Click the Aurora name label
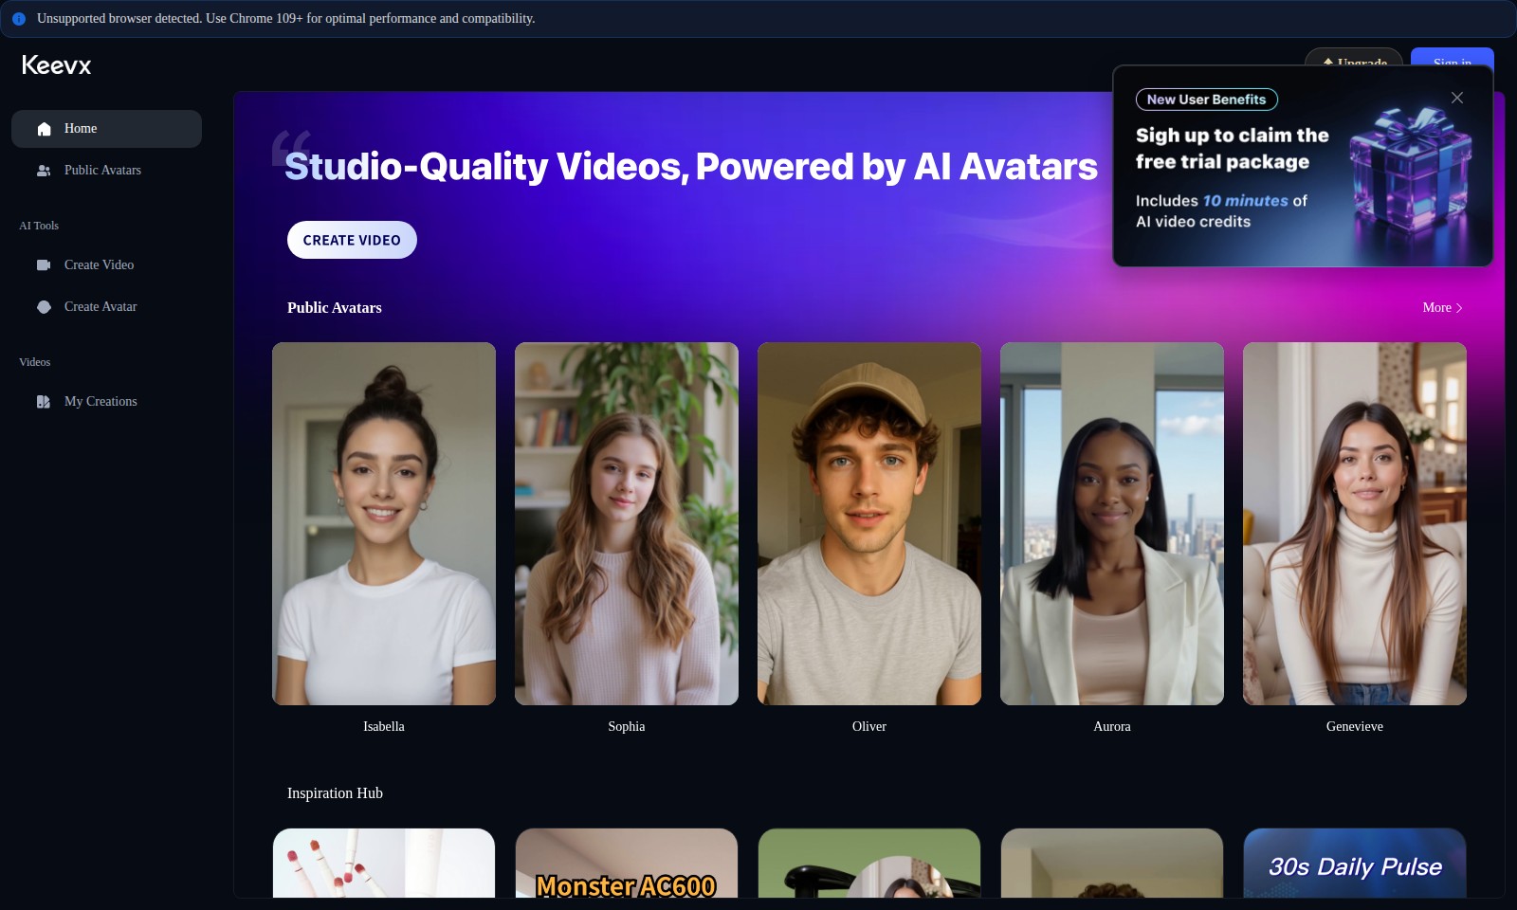The height and width of the screenshot is (910, 1517). click(x=1112, y=727)
